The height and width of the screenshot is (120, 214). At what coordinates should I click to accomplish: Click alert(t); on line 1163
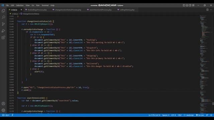(39, 72)
